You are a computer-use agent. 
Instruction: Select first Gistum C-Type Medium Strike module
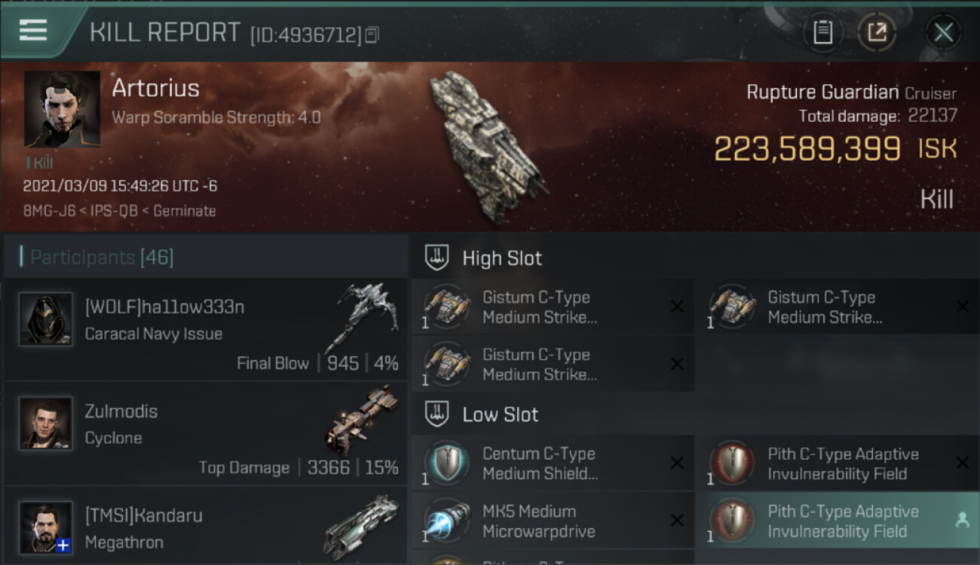553,307
